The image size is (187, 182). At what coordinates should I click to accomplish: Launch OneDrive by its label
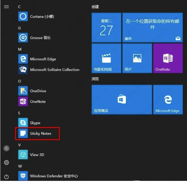38,91
